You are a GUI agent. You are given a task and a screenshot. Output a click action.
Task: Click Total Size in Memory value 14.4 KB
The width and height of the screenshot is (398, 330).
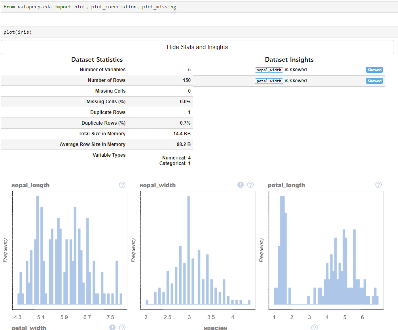pos(182,133)
